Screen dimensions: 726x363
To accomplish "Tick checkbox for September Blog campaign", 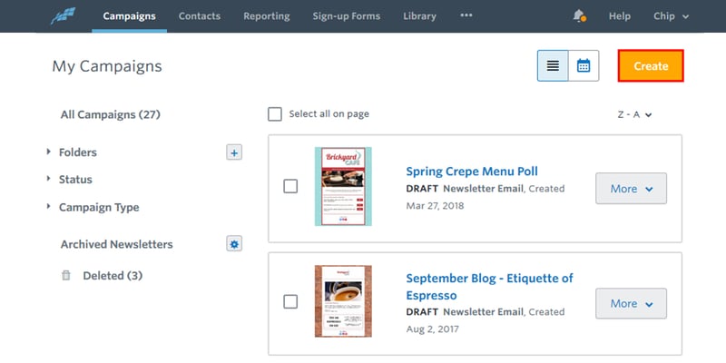I will pos(290,302).
